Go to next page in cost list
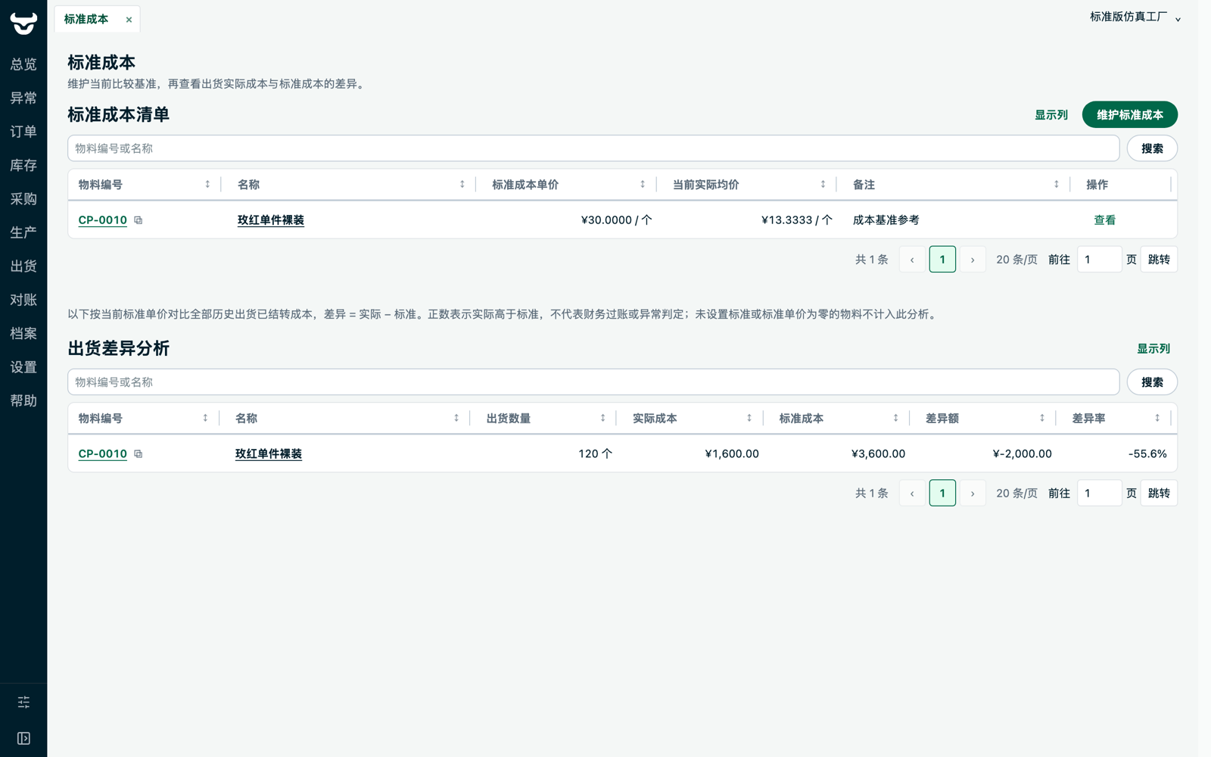Image resolution: width=1211 pixels, height=757 pixels. (973, 260)
